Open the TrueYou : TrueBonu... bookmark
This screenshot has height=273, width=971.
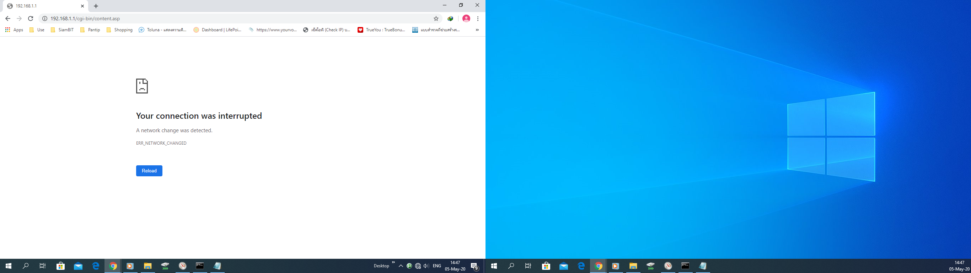pos(381,30)
